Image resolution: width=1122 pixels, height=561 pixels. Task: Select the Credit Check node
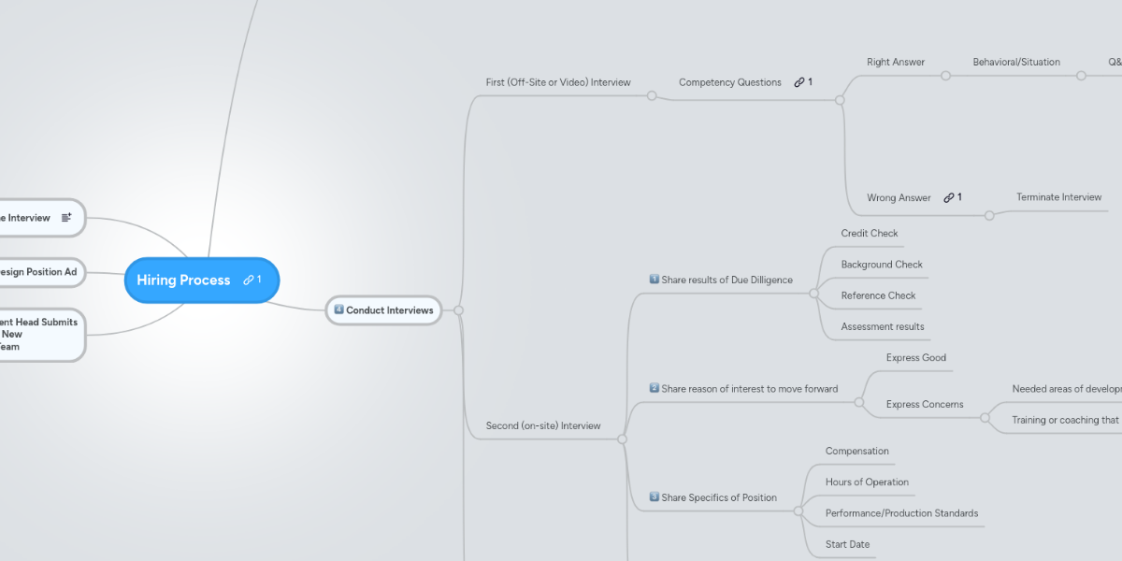click(x=869, y=233)
